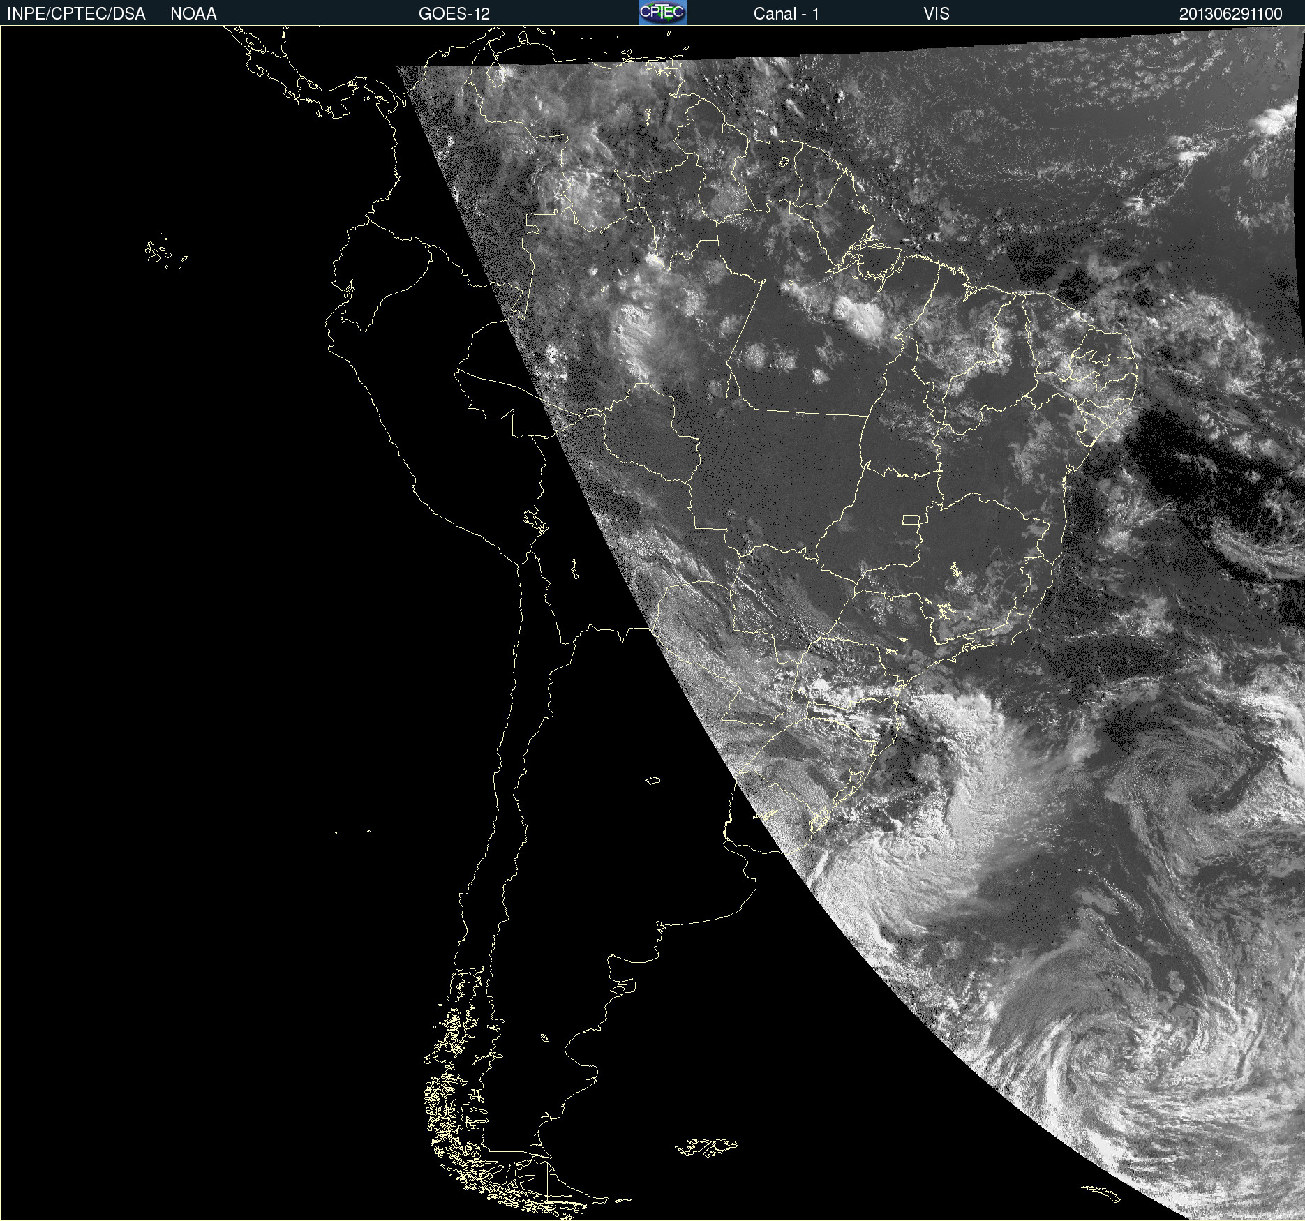Select the INPE/CPTEC/DSA header label
The height and width of the screenshot is (1221, 1305).
pos(76,14)
